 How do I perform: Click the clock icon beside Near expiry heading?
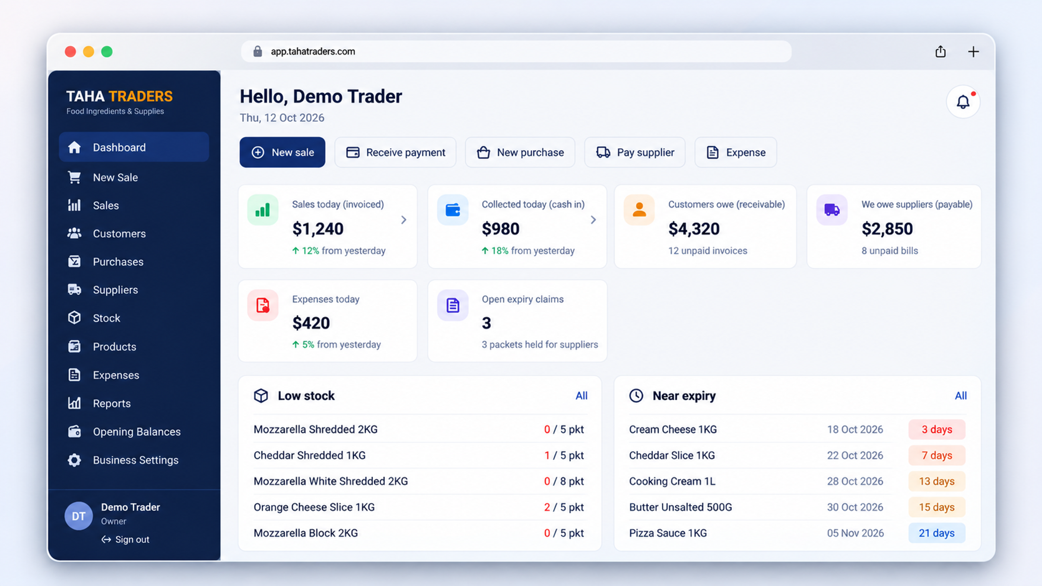[636, 396]
